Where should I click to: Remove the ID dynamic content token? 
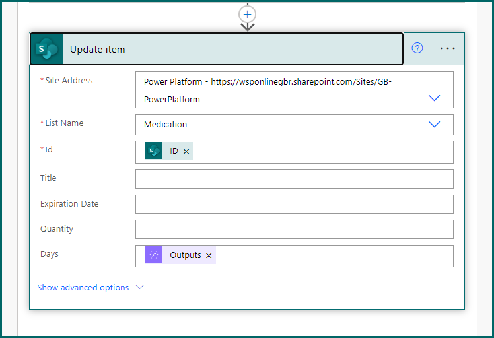coord(186,152)
